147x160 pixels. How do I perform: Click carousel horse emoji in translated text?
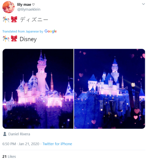(6, 39)
